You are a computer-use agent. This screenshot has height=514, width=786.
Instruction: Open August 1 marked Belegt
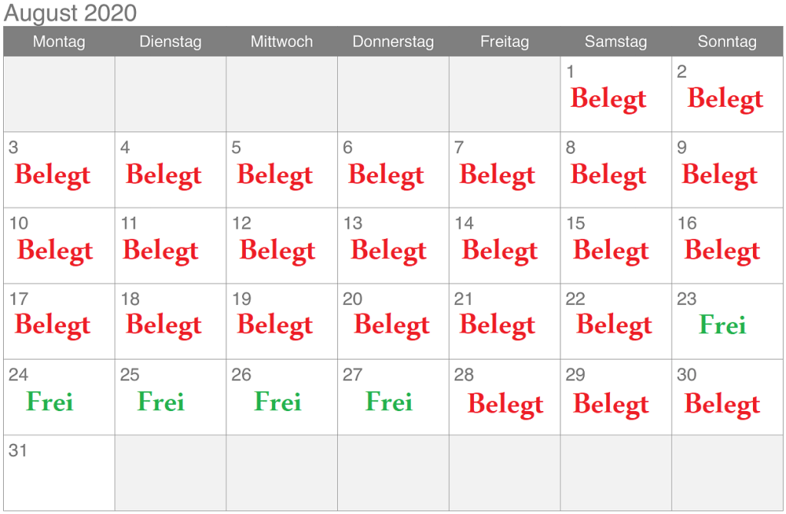[x=609, y=99]
